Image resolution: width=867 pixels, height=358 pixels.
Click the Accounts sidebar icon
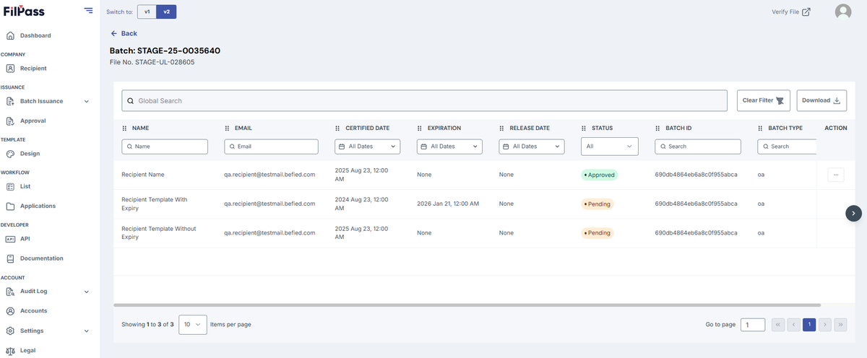[x=10, y=311]
